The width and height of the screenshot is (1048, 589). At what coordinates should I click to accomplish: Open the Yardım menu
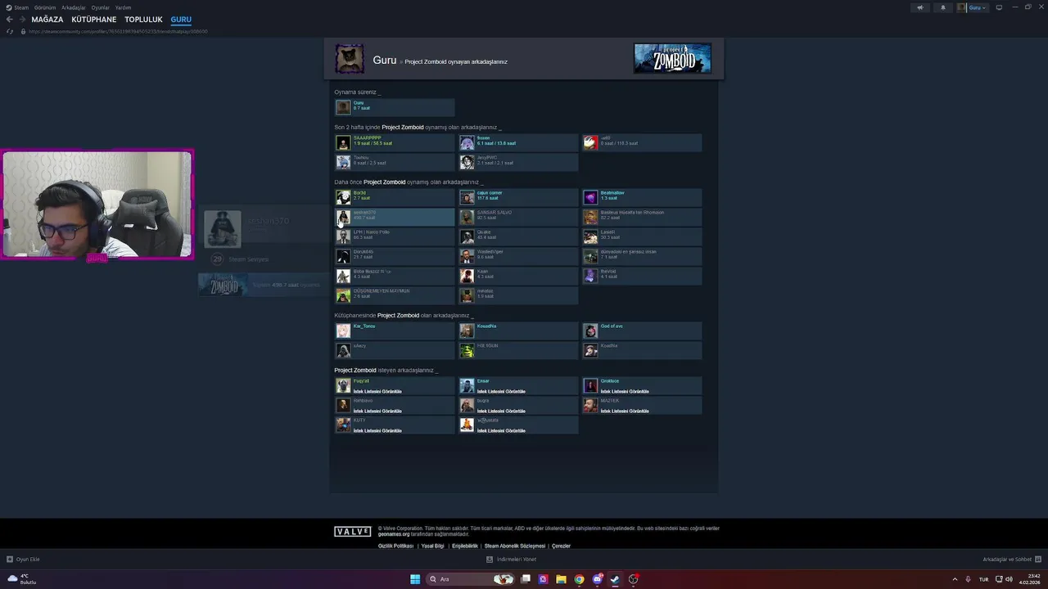coord(123,7)
